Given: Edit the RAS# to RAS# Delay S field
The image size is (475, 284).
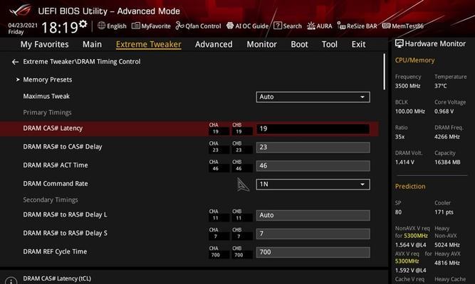Looking at the screenshot, I should [313, 234].
